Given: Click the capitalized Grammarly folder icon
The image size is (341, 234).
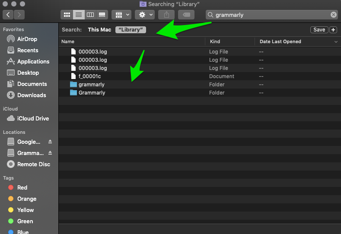Looking at the screenshot, I should (x=73, y=92).
